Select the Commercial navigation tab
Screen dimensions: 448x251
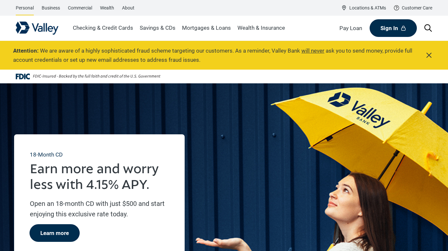tap(80, 8)
